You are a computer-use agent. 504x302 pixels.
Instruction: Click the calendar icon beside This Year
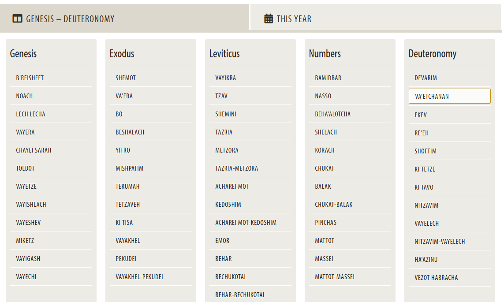click(x=269, y=19)
